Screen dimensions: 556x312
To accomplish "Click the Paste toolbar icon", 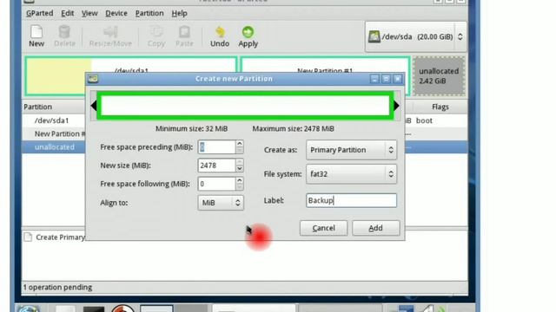I will coord(184,36).
